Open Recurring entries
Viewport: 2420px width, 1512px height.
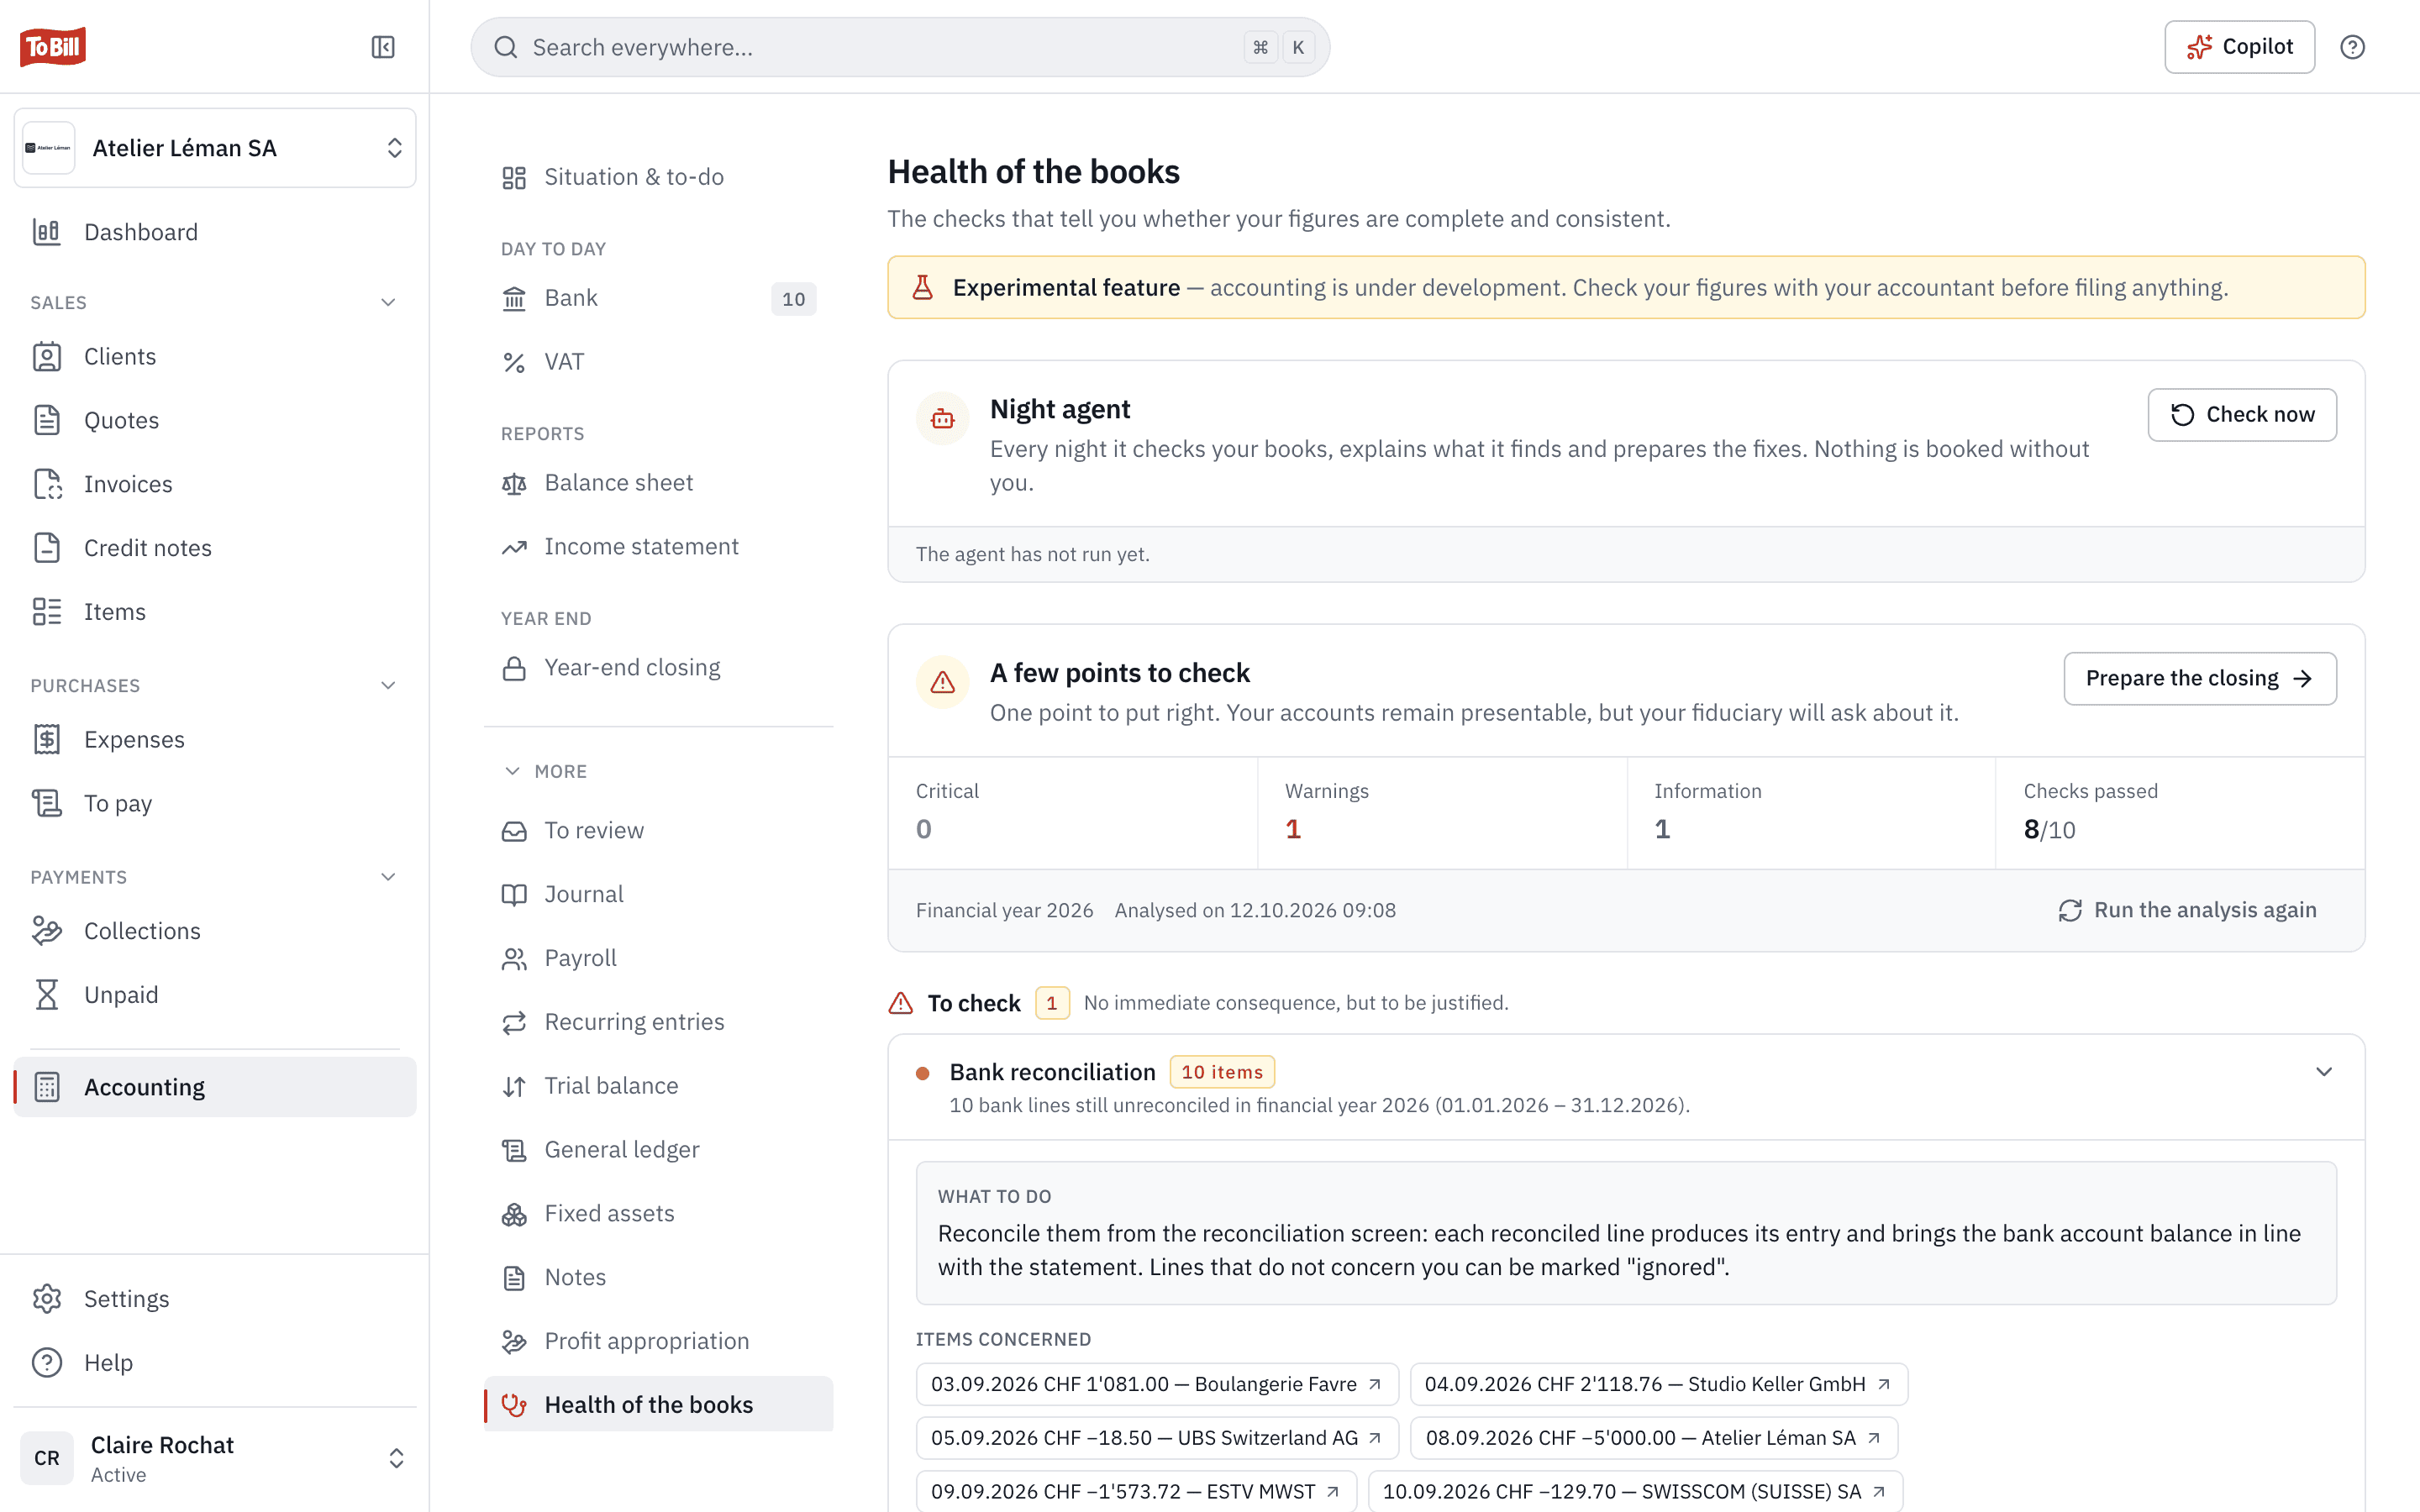pos(658,1022)
